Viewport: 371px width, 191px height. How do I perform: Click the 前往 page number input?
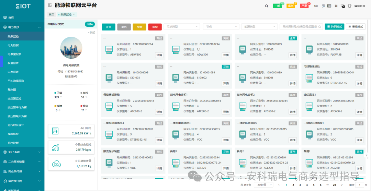tap(360, 185)
